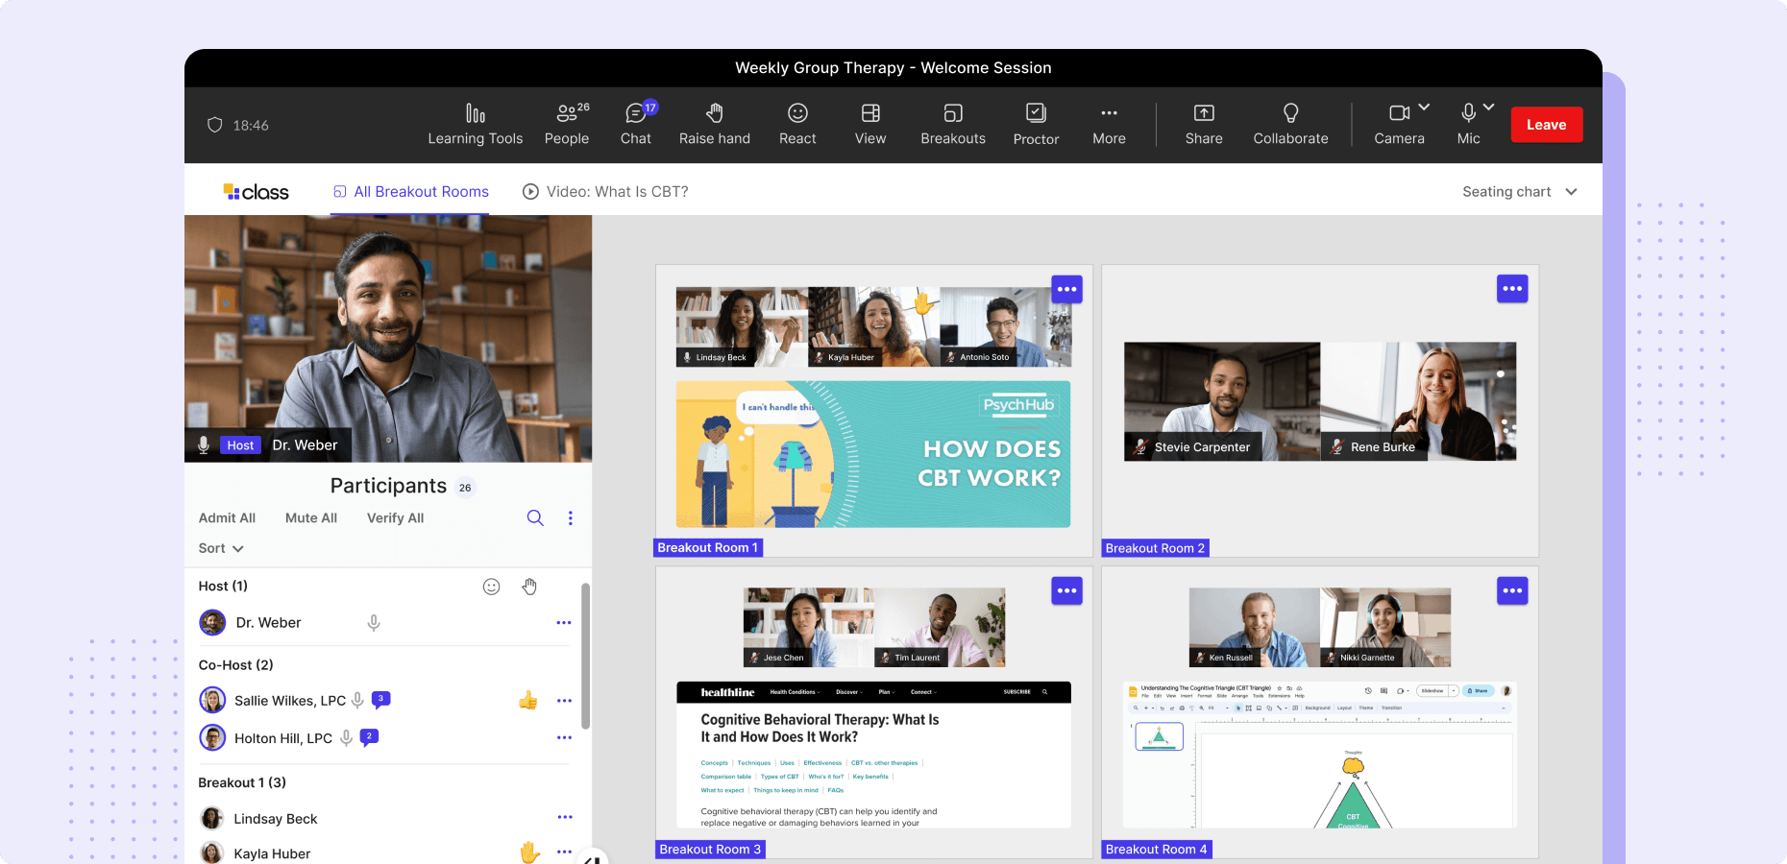
Task: Open Breakout Room 2 options menu
Action: [x=1512, y=289]
